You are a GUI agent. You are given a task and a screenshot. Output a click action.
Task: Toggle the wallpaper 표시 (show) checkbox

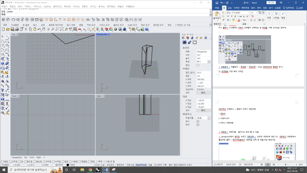click(198, 121)
